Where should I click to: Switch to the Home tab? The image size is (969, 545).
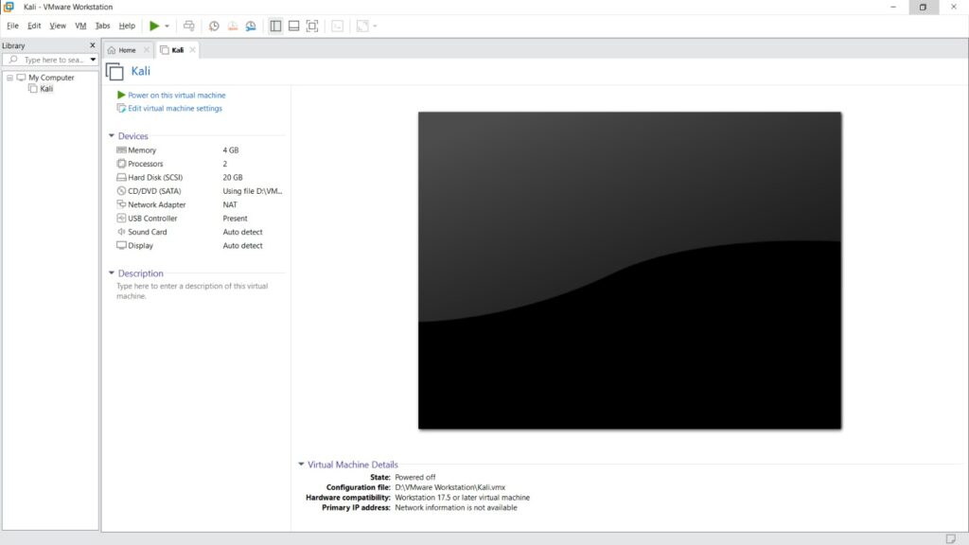click(122, 50)
